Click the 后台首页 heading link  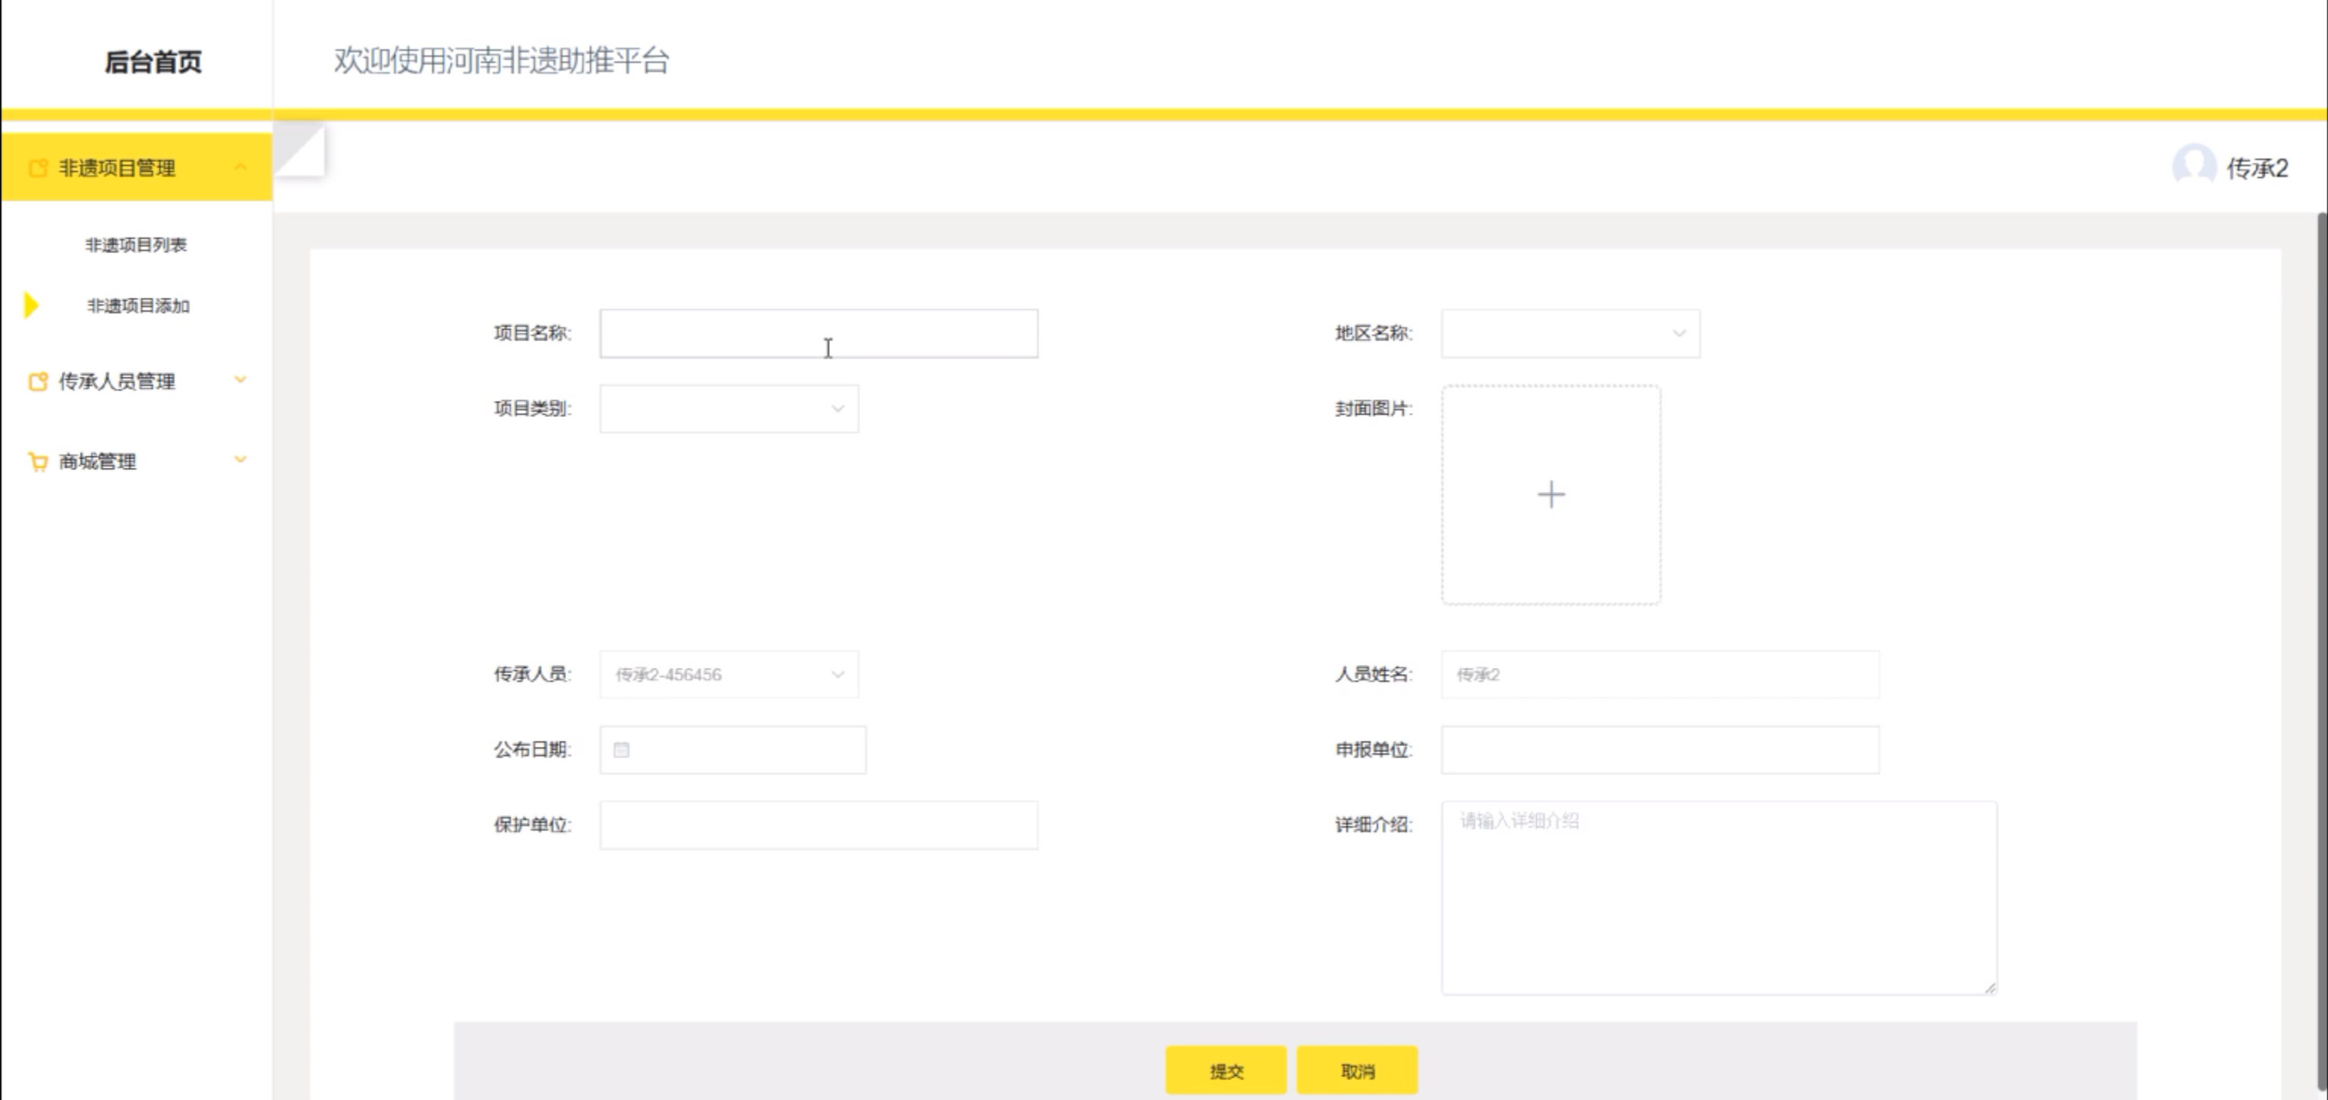[152, 61]
